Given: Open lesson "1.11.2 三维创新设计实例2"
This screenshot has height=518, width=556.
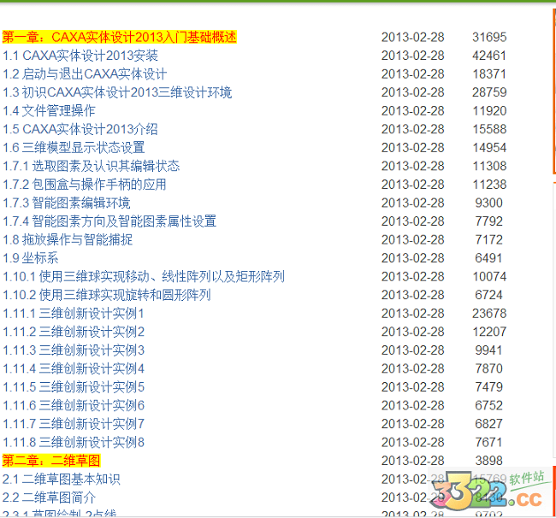Looking at the screenshot, I should [74, 332].
